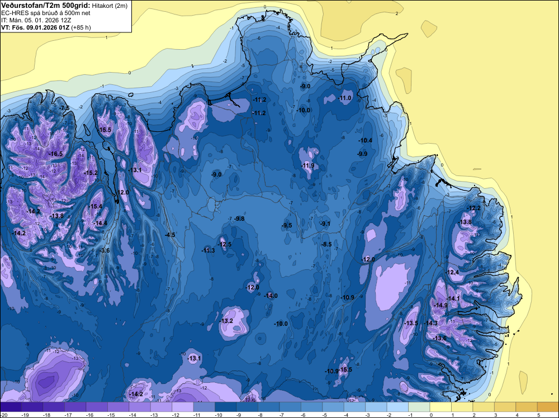The height and width of the screenshot is (418, 559).
Task: Select yellow legend swatch between 0 and 1
Action: pyautogui.click(x=440, y=407)
